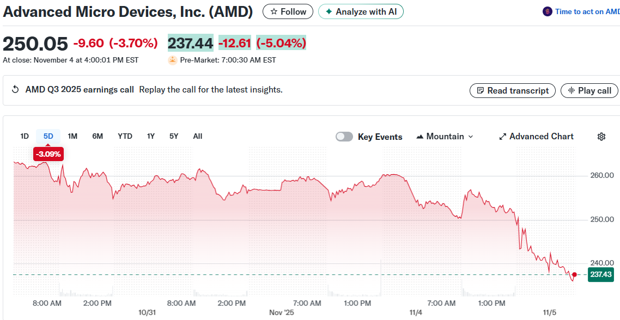Click Analyze with AI sparkle button
This screenshot has width=620, height=320.
[361, 11]
